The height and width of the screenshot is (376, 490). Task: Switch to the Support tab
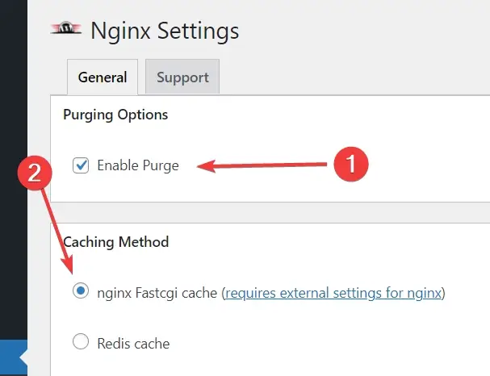tap(182, 77)
